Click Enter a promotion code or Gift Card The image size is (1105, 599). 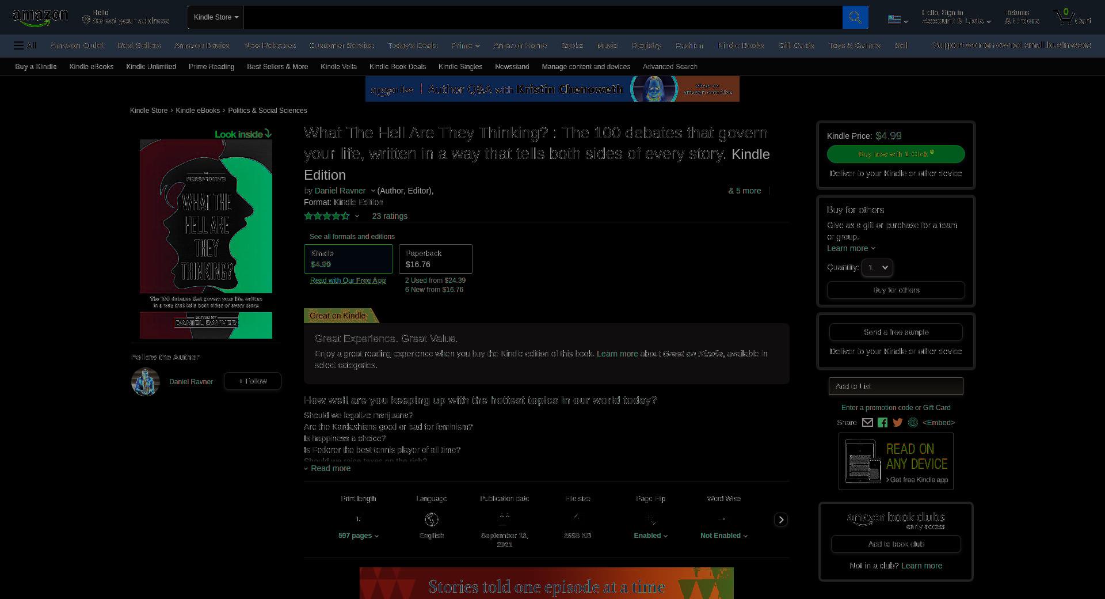(x=896, y=408)
